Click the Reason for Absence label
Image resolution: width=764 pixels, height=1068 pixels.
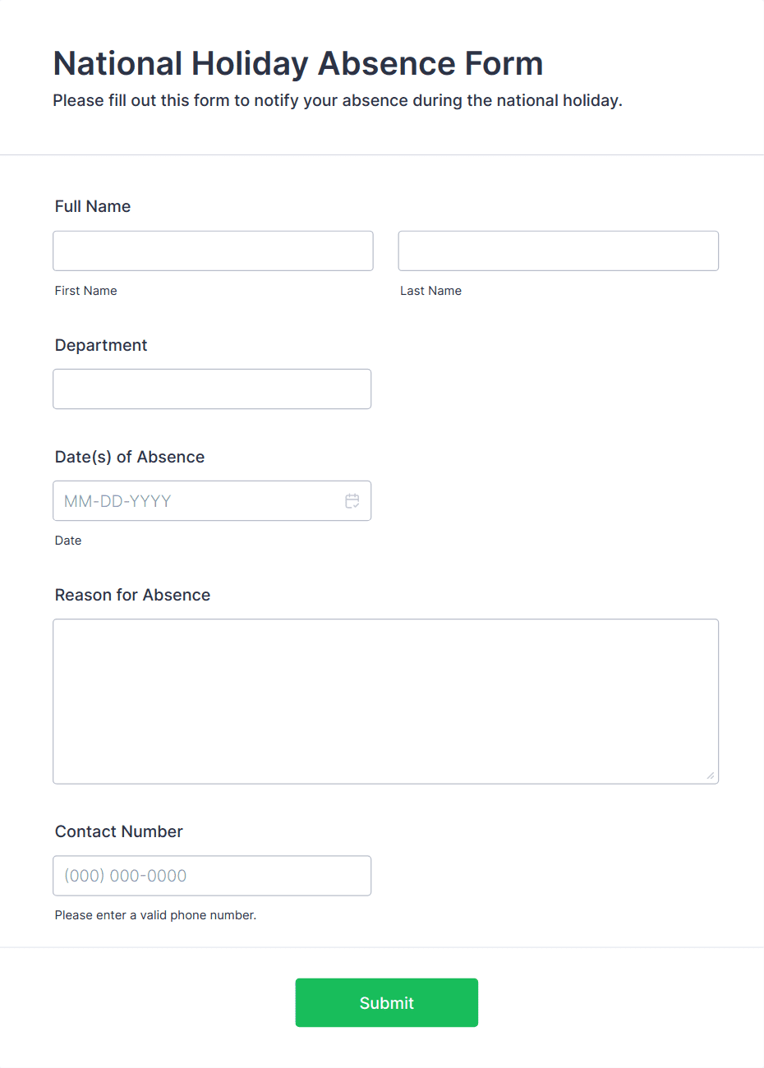pyautogui.click(x=132, y=595)
